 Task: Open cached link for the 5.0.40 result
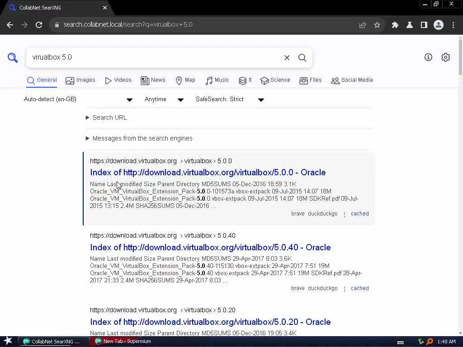[x=359, y=288]
